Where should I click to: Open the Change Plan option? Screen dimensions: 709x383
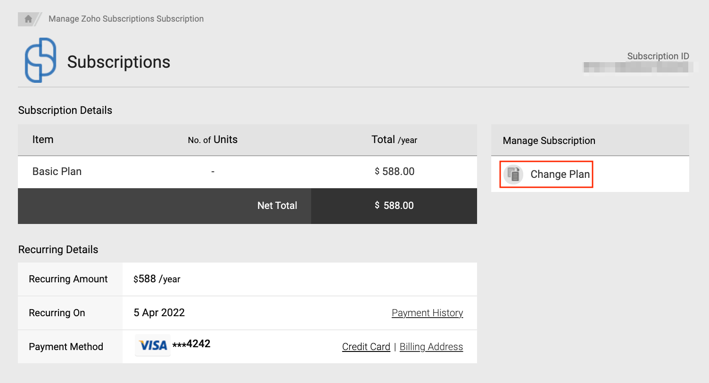(560, 174)
